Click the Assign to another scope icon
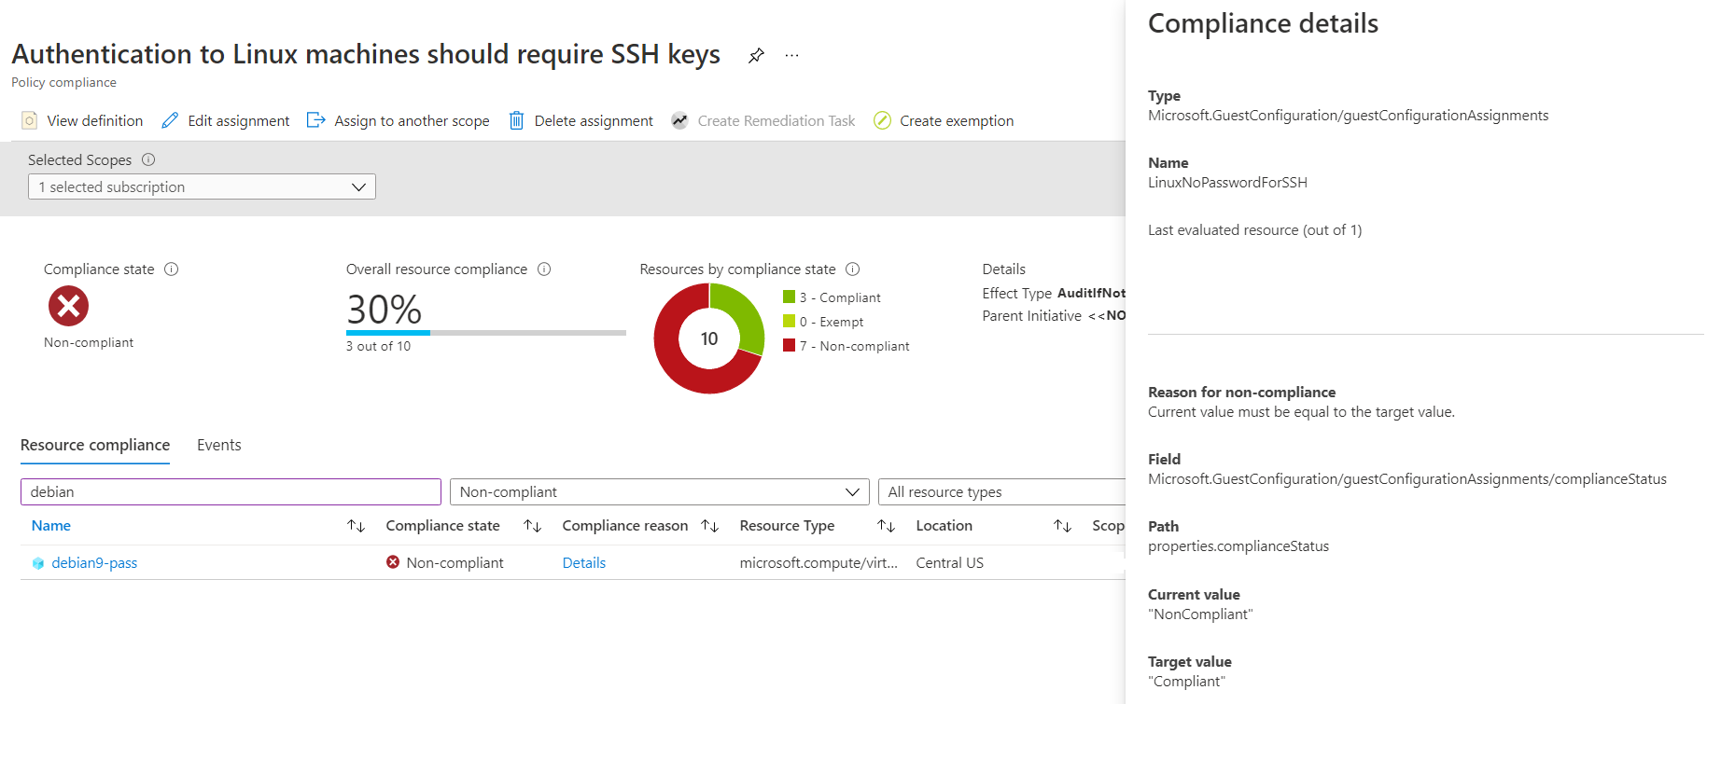1735x773 pixels. tap(316, 120)
